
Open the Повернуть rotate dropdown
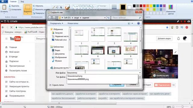pos(39,13)
